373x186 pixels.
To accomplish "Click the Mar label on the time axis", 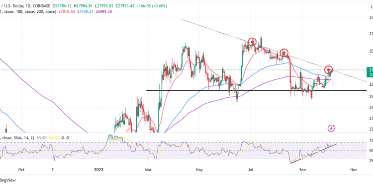I will point(148,170).
